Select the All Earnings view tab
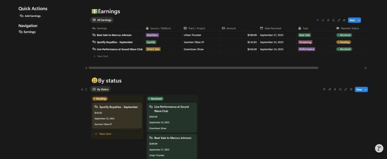This screenshot has height=159, width=387. coord(102,20)
